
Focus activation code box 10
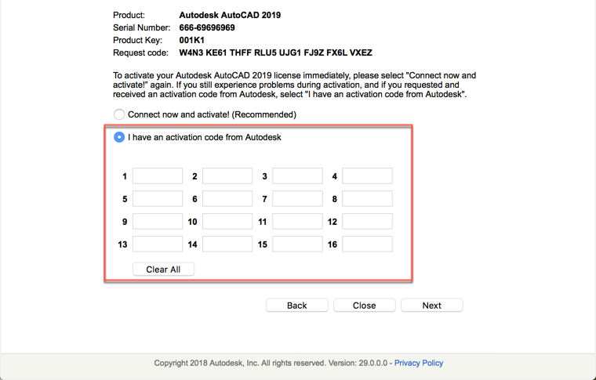[227, 222]
